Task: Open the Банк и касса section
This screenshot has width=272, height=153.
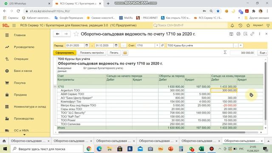Action: [23, 71]
